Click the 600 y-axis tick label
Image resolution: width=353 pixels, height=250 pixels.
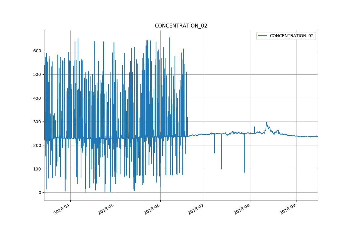(37, 51)
